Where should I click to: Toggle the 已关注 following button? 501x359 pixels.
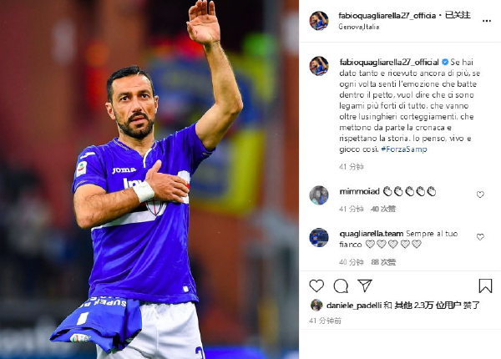click(x=458, y=15)
